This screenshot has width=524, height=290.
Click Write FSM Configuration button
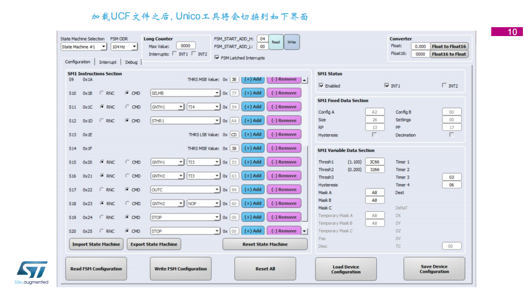pos(181,269)
